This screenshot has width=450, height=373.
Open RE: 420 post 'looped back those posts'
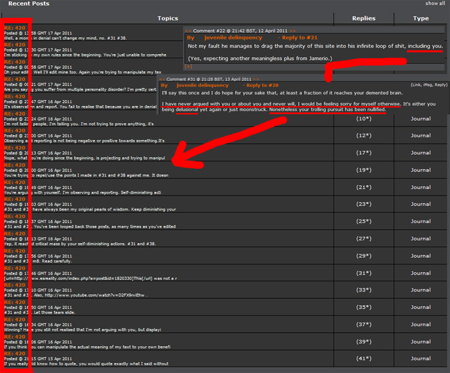coord(15,216)
